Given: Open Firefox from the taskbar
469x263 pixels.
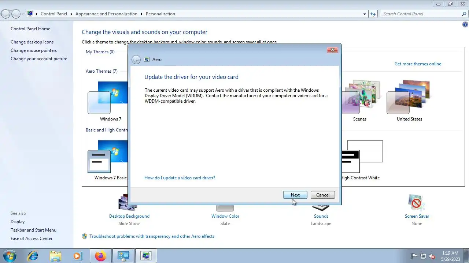Looking at the screenshot, I should 100,256.
